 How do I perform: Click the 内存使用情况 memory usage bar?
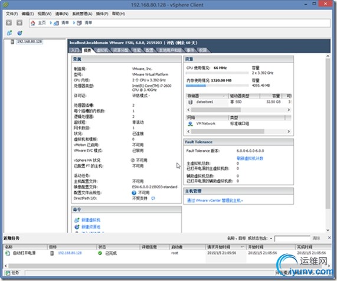point(217,86)
